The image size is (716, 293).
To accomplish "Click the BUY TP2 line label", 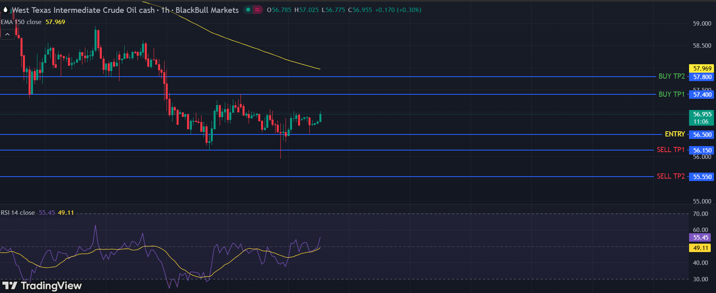I will click(x=671, y=76).
